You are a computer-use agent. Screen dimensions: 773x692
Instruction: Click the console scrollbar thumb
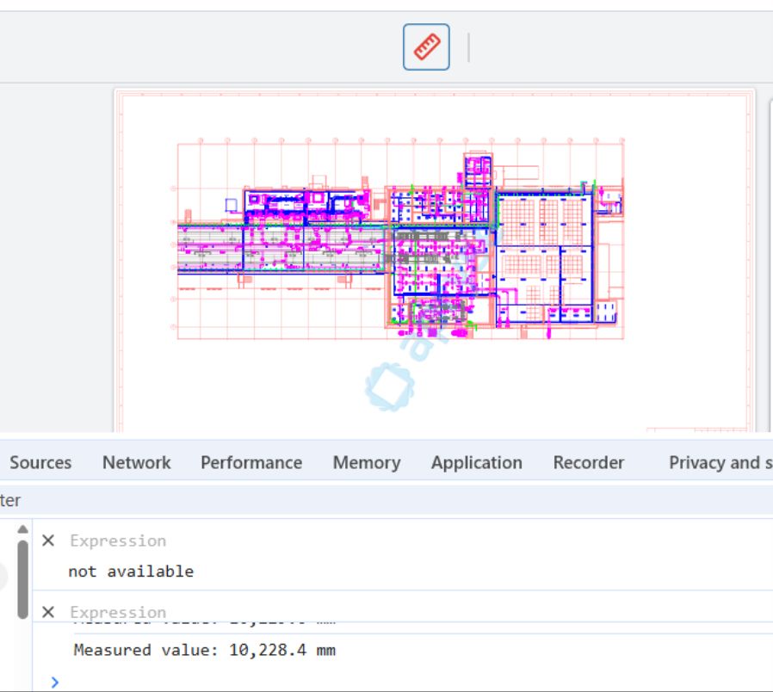[x=22, y=579]
